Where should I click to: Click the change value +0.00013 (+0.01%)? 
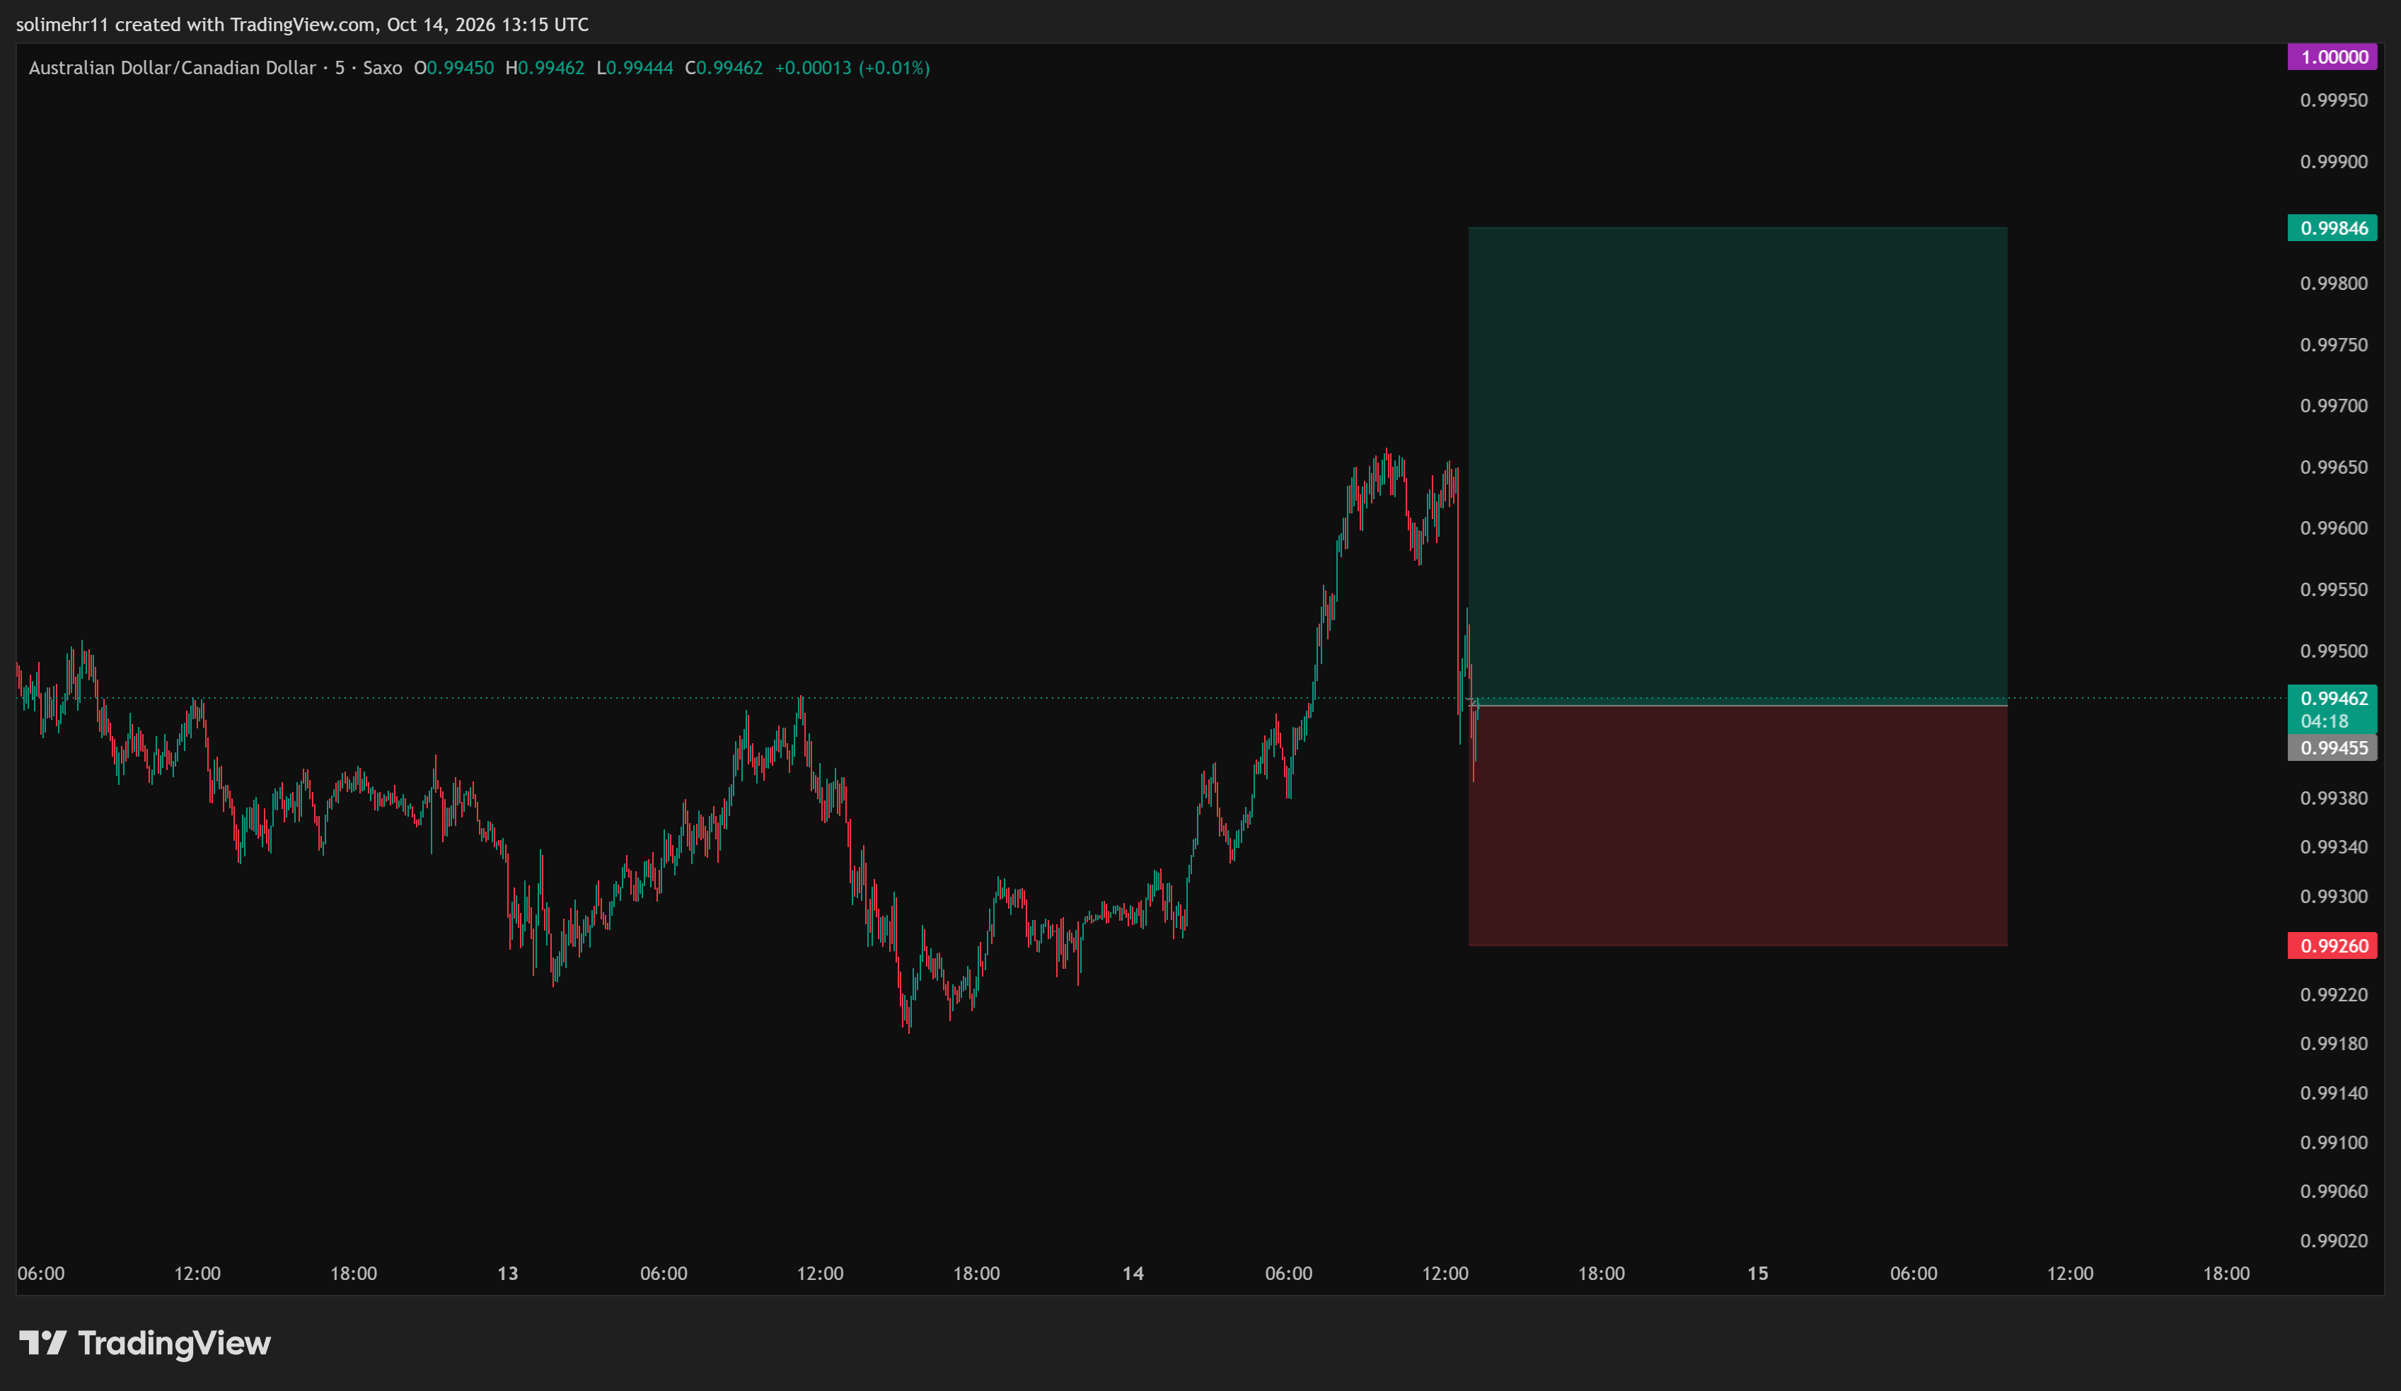point(852,68)
